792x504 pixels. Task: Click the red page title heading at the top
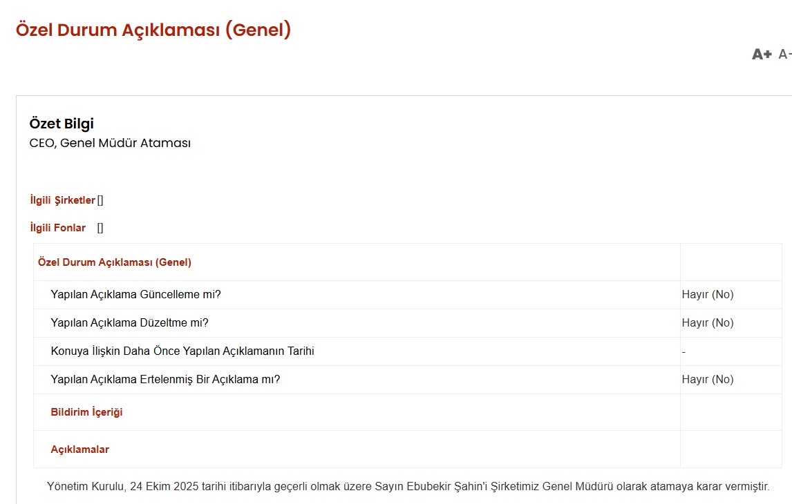(x=153, y=30)
